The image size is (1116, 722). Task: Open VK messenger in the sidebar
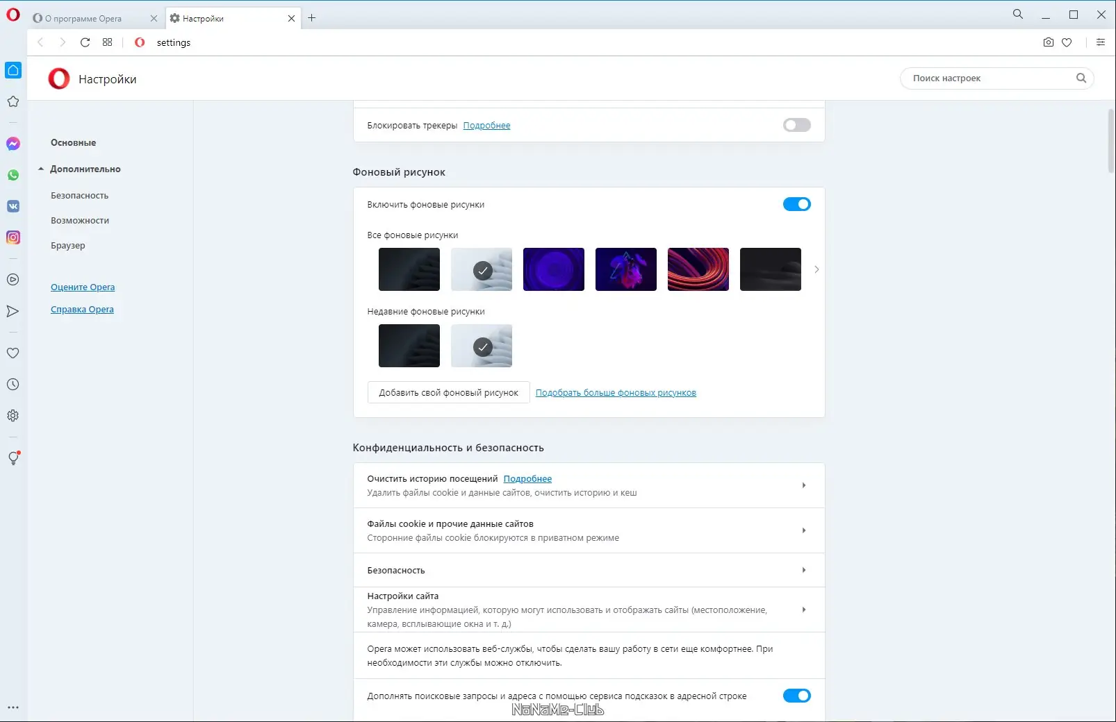click(13, 206)
